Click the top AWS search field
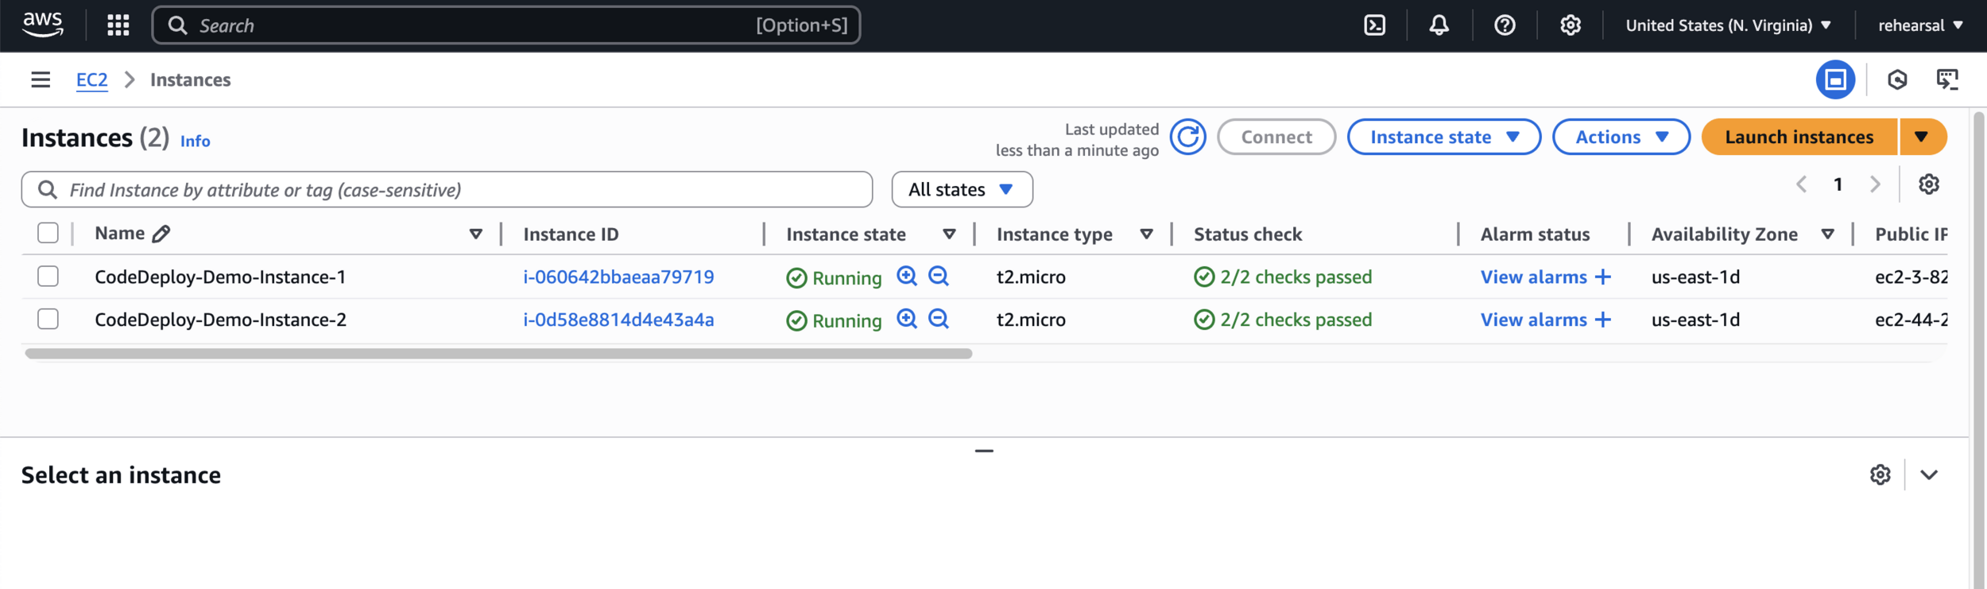 (505, 25)
